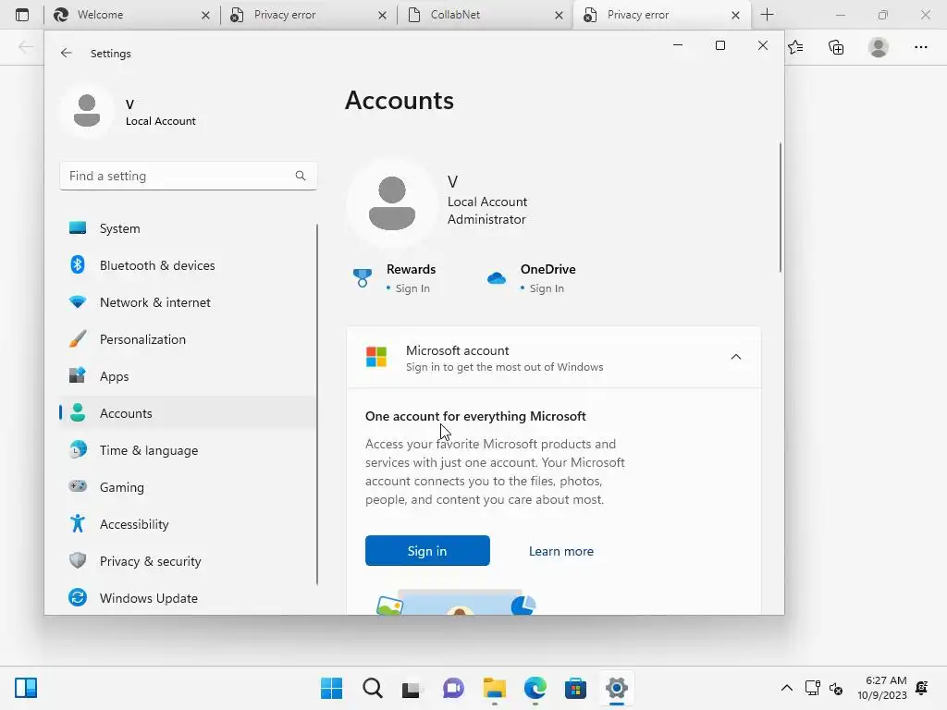The image size is (947, 710).
Task: Close the active Privacy error tab
Action: coord(735,15)
